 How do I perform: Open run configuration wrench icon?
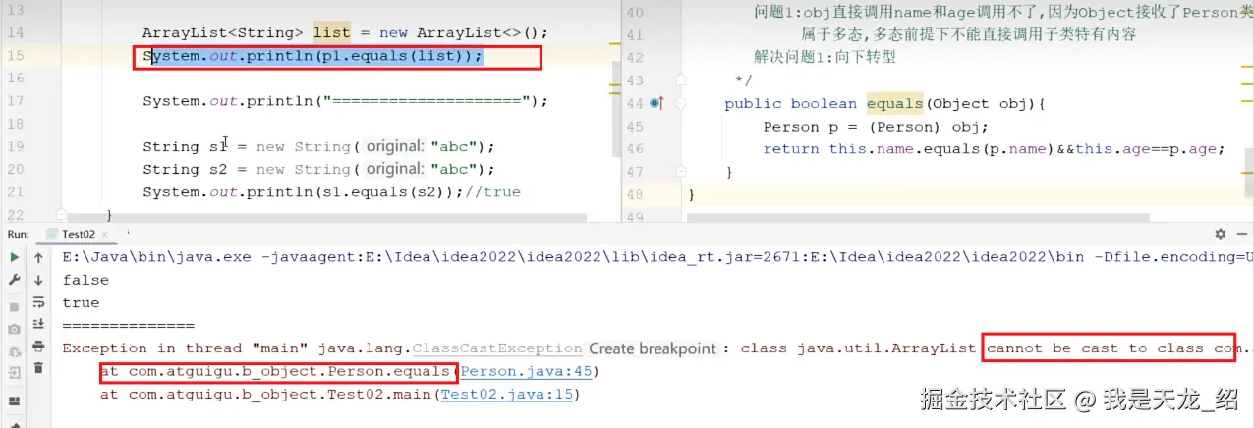[x=14, y=280]
